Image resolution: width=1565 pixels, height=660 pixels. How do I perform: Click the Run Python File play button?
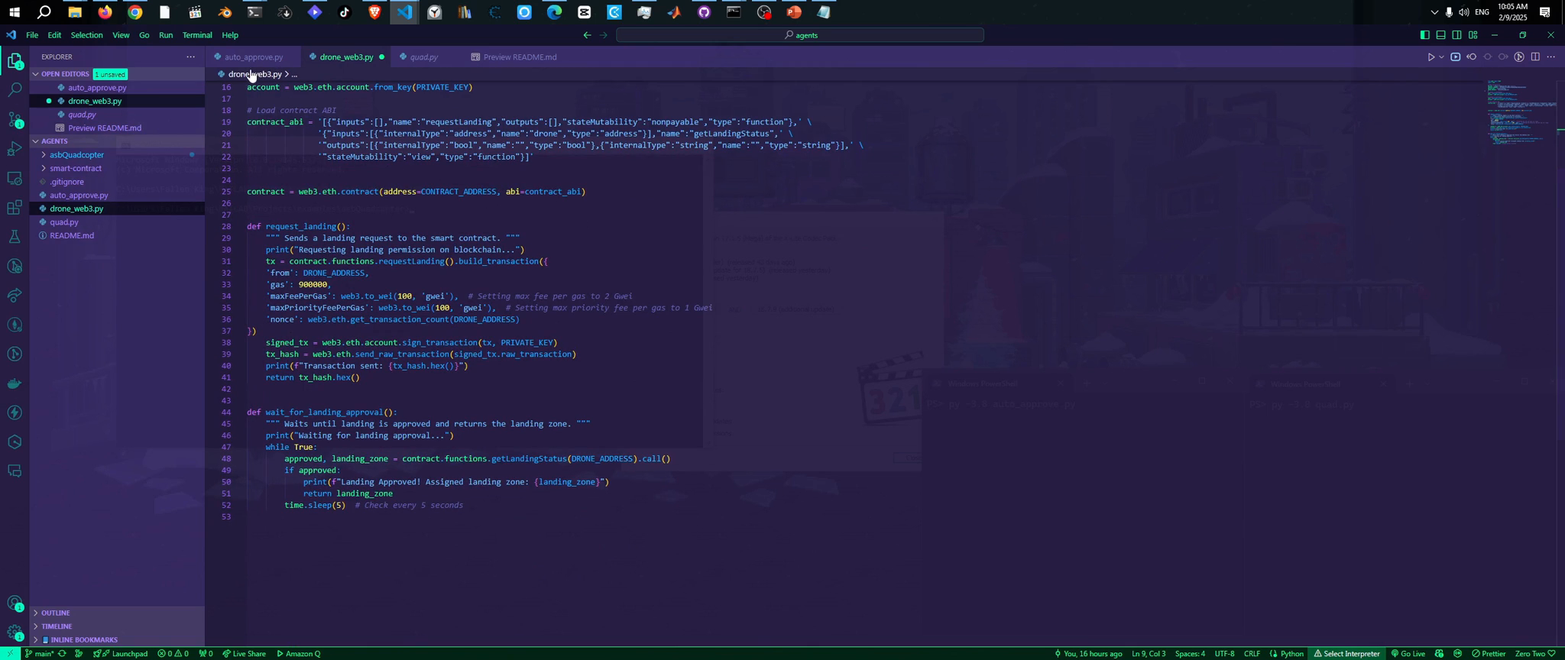point(1431,57)
